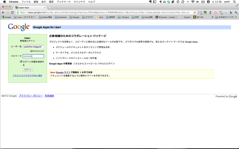This screenshot has height=149, width=239.
Task: Open the battery status menu bar icon
Action: click(203, 2)
